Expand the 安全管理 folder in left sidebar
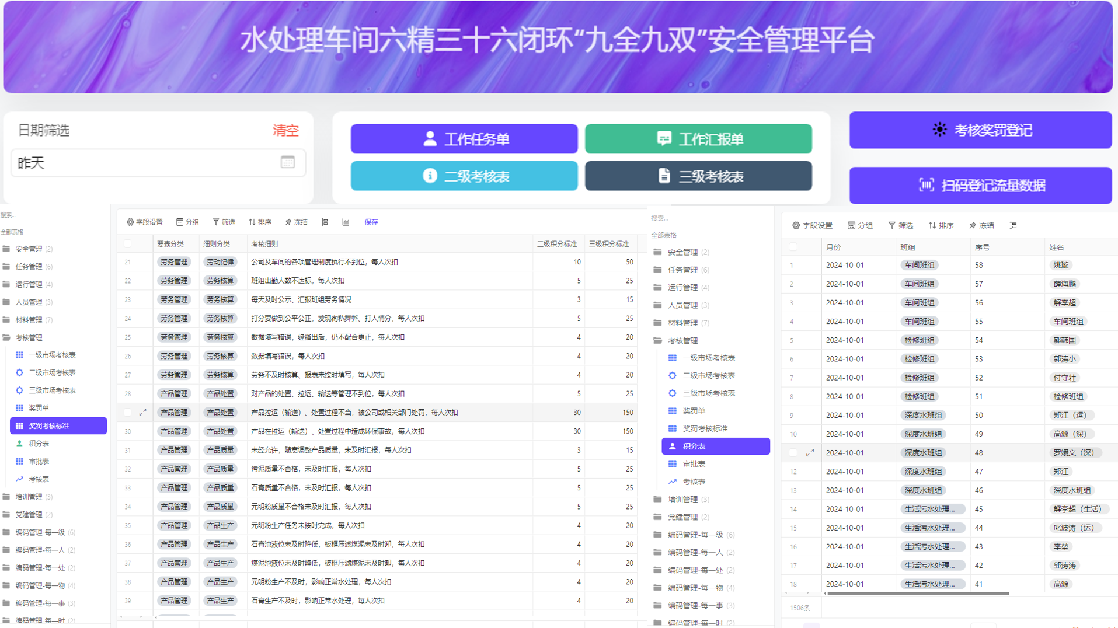Viewport: 1118px width, 628px height. pos(29,249)
